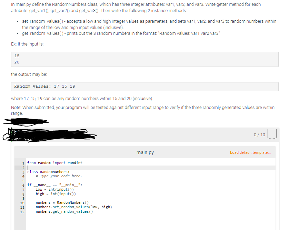290x230 pixels.
Task: Click the bookmark flag icon next to 0/10
Action: 272,134
